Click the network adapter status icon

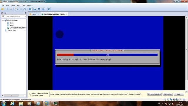click(x=171, y=100)
